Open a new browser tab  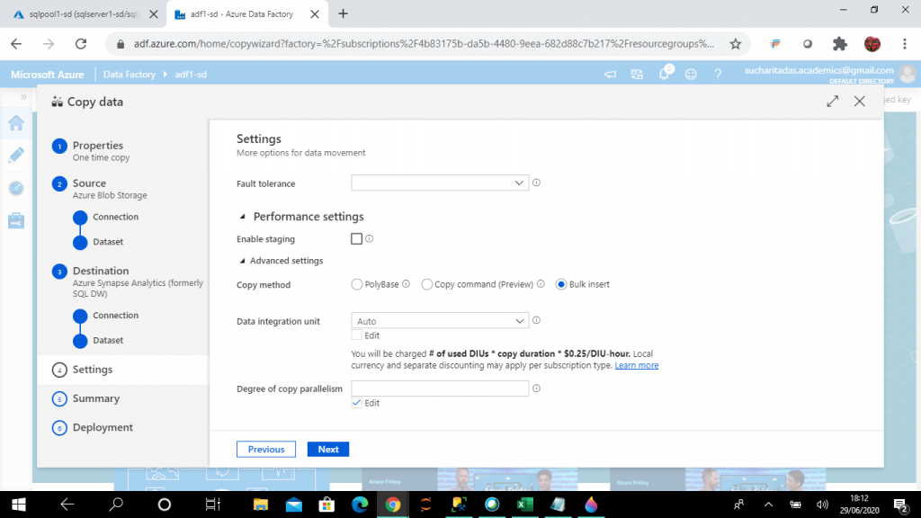343,13
